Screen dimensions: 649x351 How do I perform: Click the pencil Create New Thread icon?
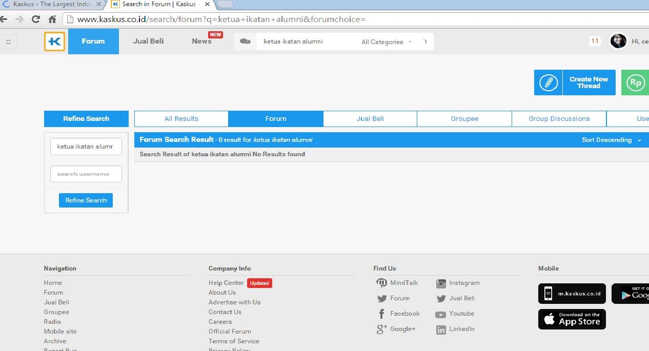(549, 82)
